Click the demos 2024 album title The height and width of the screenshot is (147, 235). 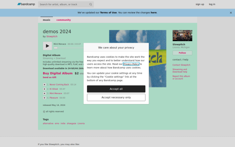click(57, 32)
